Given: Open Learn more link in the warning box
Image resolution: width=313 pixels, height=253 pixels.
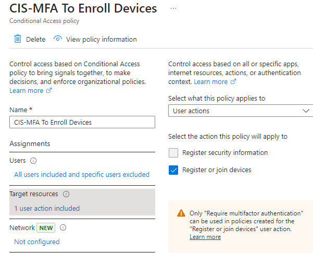Looking at the screenshot, I should coord(205,237).
